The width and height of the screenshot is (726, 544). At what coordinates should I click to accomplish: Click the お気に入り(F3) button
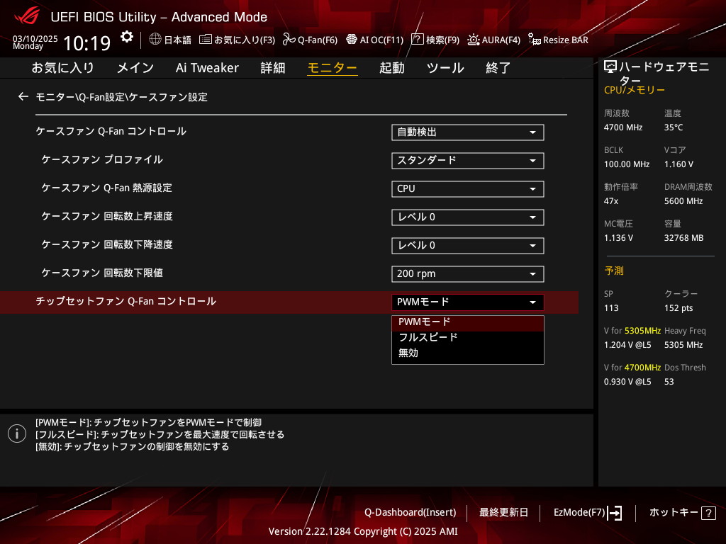(237, 40)
